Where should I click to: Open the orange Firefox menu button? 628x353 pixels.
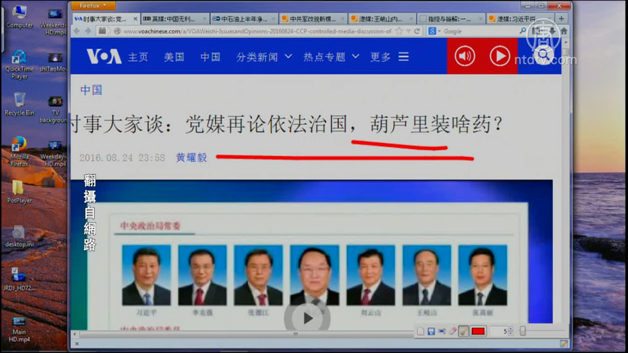(x=93, y=5)
